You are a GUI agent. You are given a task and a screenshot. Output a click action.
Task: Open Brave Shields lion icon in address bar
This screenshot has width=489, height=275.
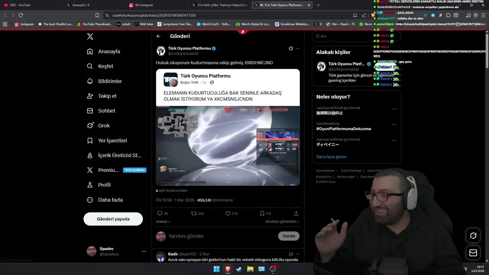(x=373, y=15)
